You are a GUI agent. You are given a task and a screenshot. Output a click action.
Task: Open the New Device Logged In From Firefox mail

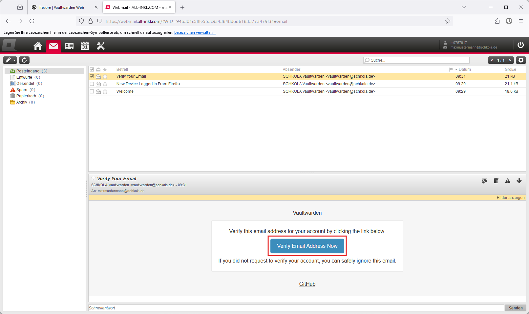(x=148, y=84)
